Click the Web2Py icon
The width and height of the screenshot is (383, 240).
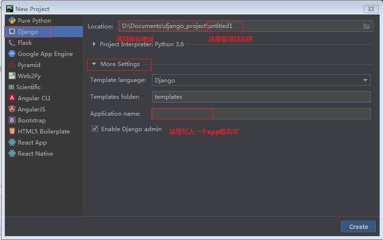coord(12,76)
